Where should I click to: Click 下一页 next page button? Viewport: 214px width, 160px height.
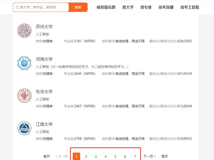[x=149, y=156]
